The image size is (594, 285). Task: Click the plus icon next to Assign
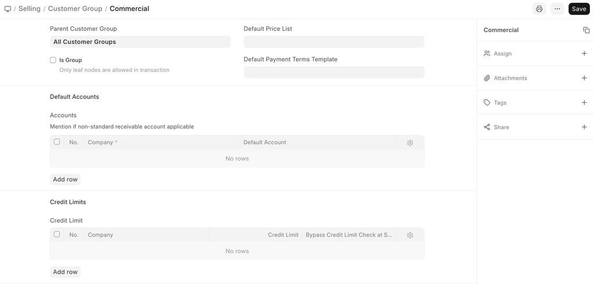coord(584,53)
